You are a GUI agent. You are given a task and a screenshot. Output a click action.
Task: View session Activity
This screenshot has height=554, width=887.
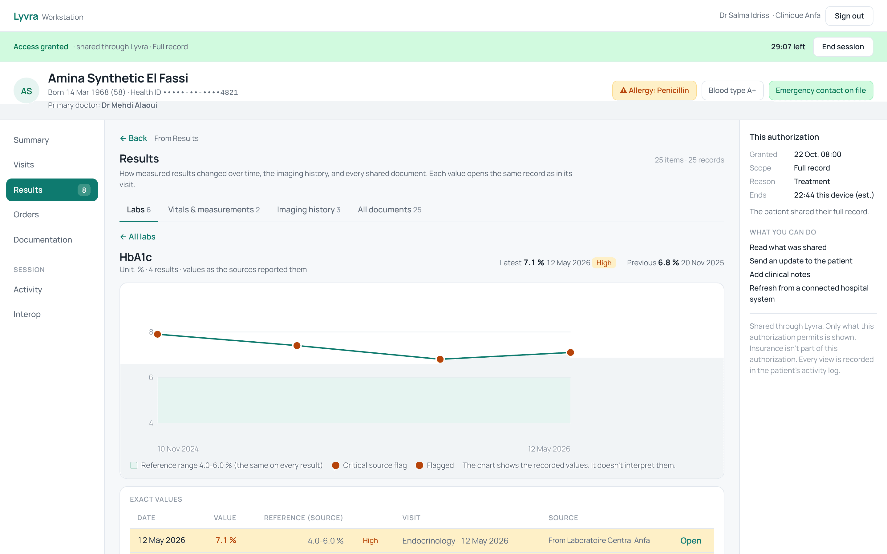52,289
